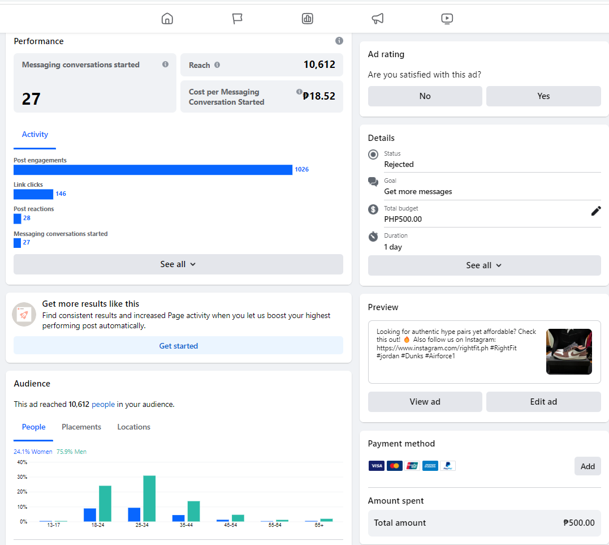The image size is (609, 545).
Task: Click the View ad button
Action: (425, 402)
